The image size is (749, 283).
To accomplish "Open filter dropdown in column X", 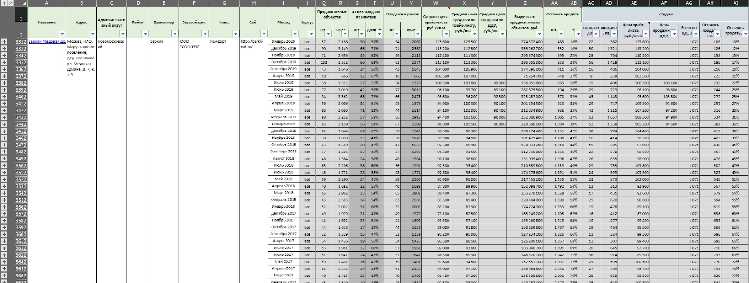I will [475, 34].
